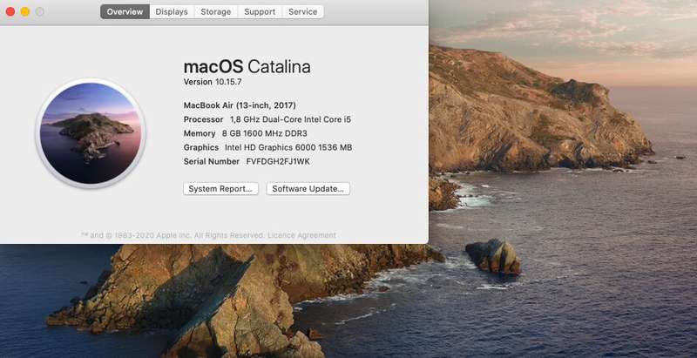This screenshot has height=358, width=697.
Task: Click Intel HD Graphics 6000 1536 MB text
Action: click(288, 147)
